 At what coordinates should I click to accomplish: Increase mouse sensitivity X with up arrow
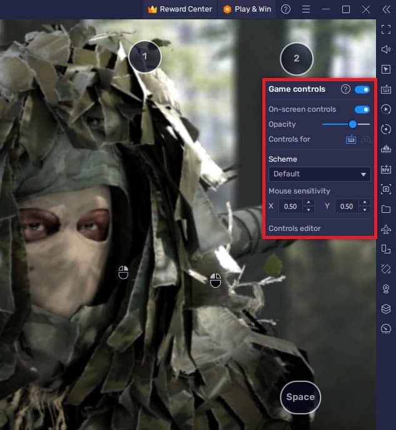[x=308, y=203]
